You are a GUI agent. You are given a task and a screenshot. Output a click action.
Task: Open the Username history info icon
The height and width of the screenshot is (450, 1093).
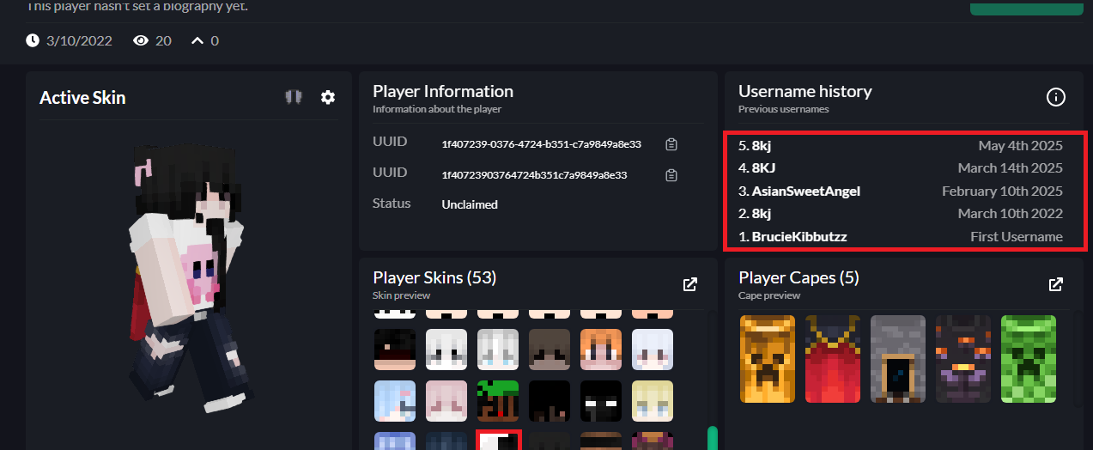pos(1056,97)
